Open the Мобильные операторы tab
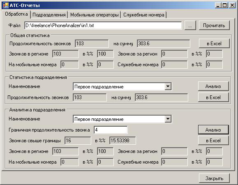The image size is (238, 185). coord(94,15)
